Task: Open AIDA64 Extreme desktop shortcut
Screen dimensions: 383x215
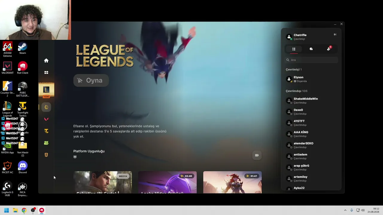Action: coord(7,50)
